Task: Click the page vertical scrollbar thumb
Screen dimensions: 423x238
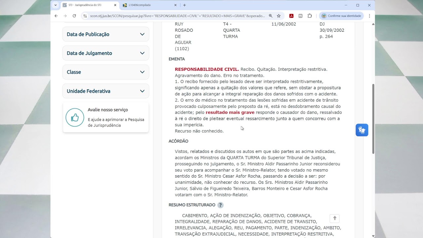Action: pyautogui.click(x=373, y=119)
